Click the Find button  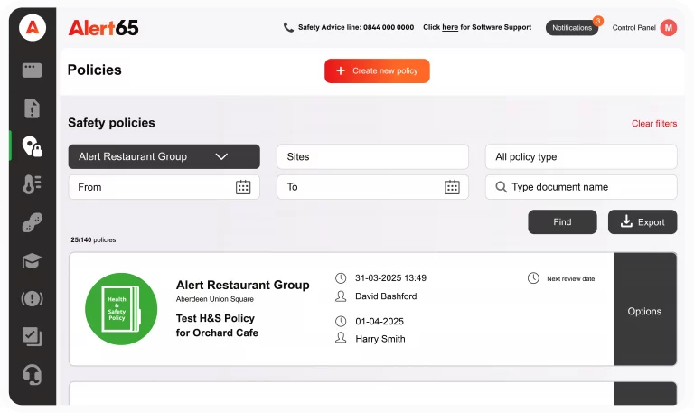point(562,222)
